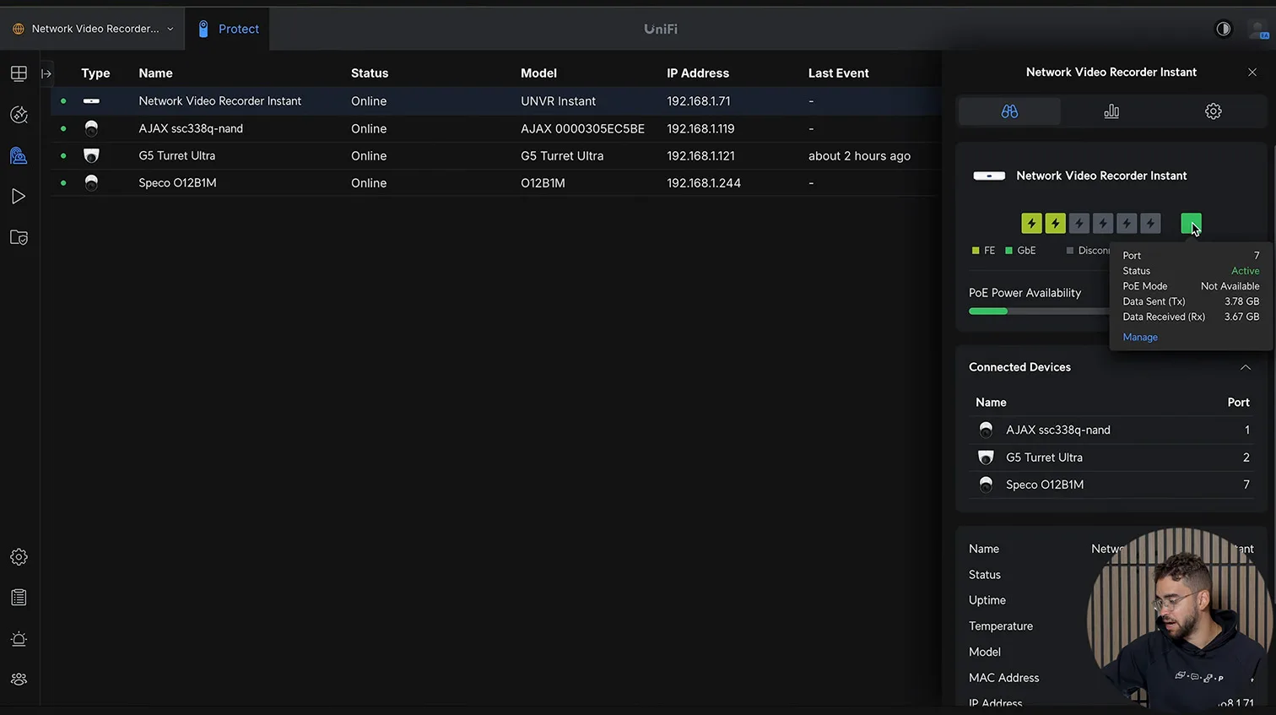Open the alarm siren icon in sidebar
The height and width of the screenshot is (715, 1276).
tap(19, 639)
